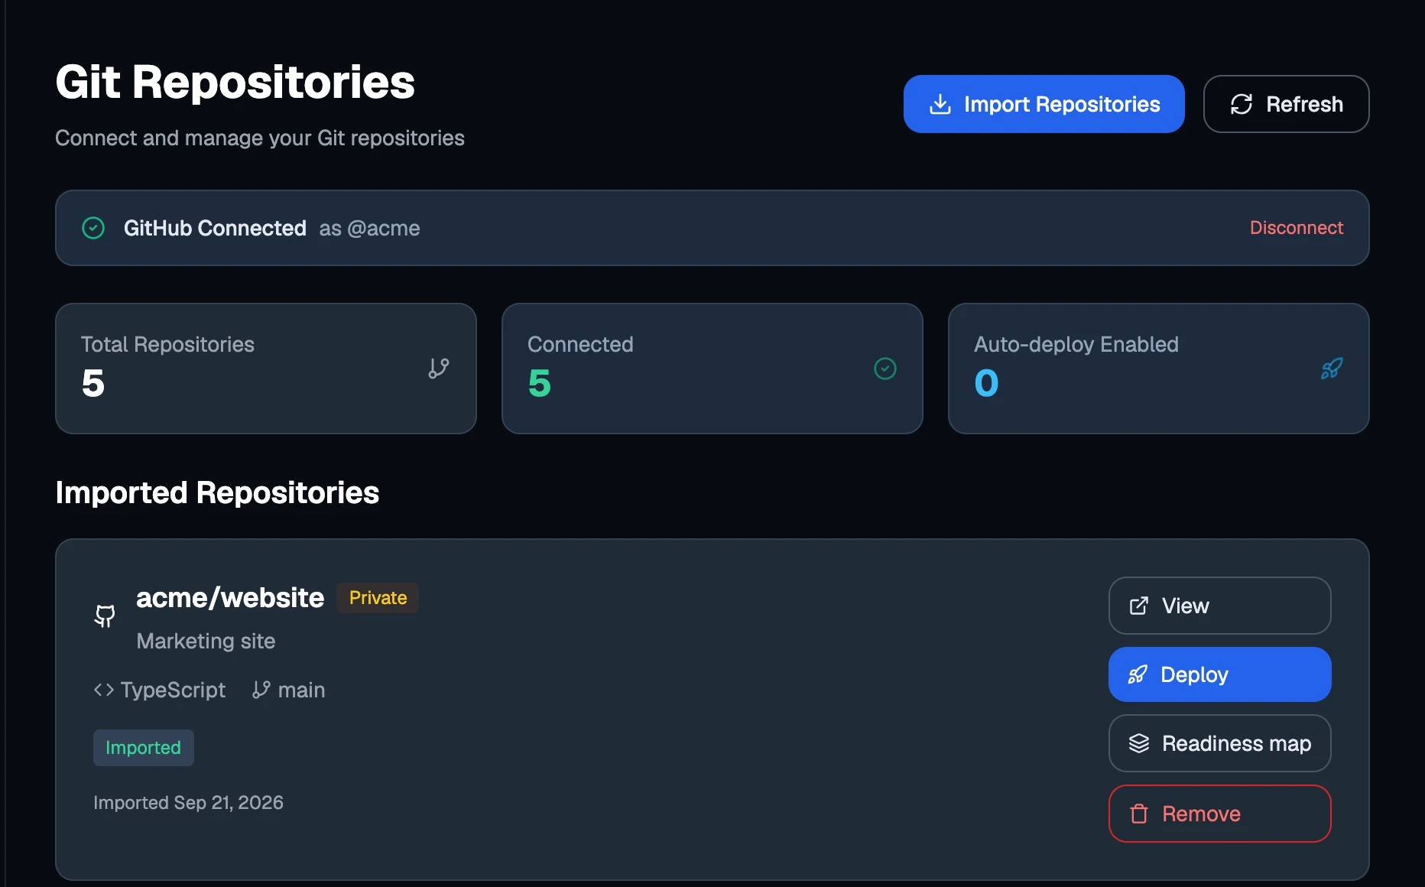Deploy the acme/website repository

tap(1219, 674)
